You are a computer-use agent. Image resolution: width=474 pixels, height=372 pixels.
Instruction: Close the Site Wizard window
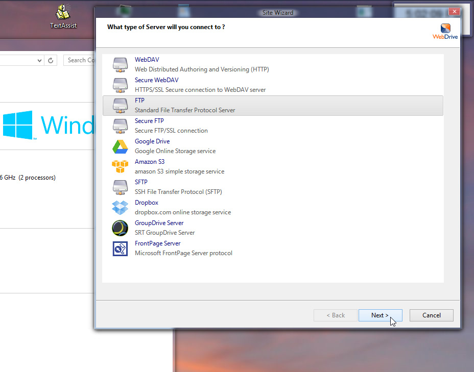tap(454, 11)
